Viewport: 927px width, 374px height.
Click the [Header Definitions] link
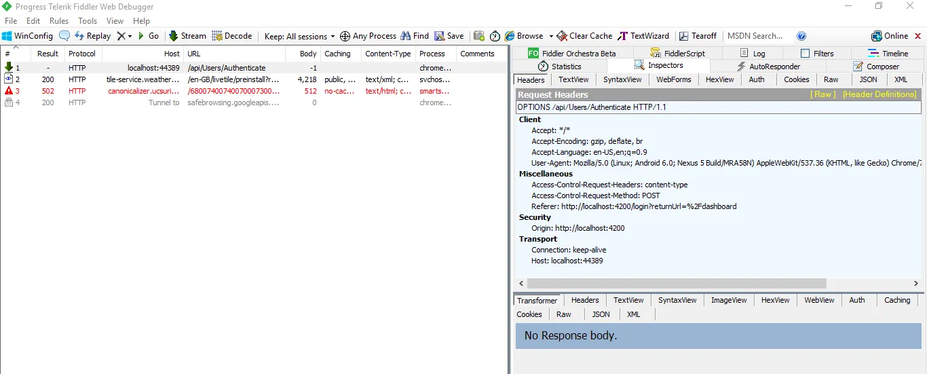point(879,94)
